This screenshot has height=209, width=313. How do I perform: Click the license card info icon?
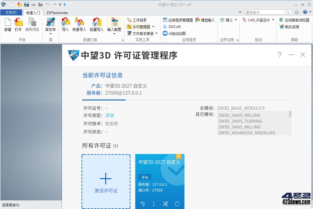point(154,203)
